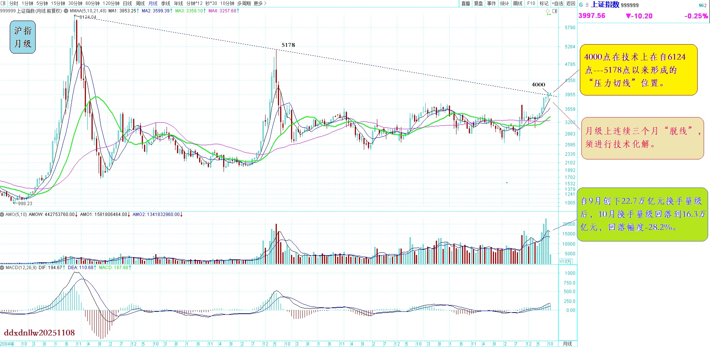This screenshot has width=710, height=347.
Task: Expand the MMAA indicator dropdown arrow
Action: pyautogui.click(x=66, y=11)
